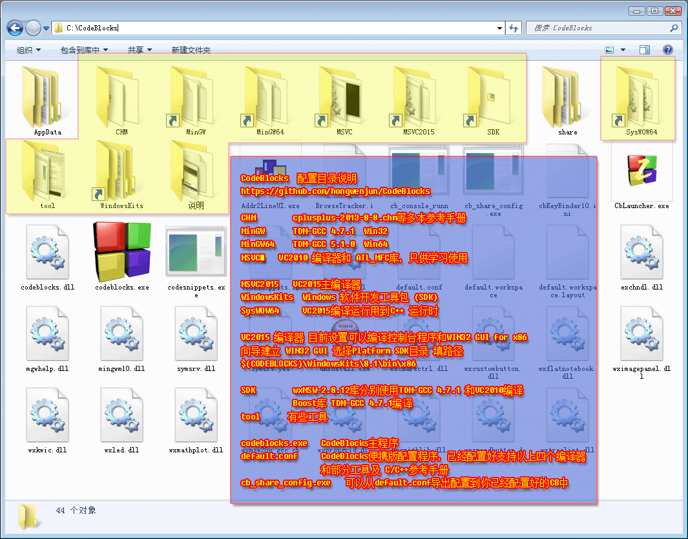Screen dimensions: 688x539
Task: Open the share folder
Action: (567, 101)
